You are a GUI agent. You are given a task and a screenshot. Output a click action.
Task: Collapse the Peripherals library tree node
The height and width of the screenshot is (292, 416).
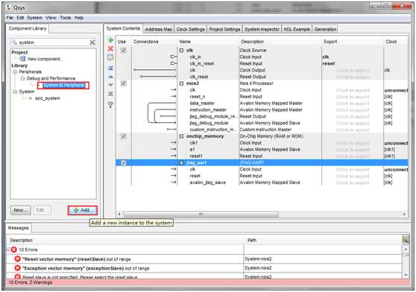click(x=15, y=72)
